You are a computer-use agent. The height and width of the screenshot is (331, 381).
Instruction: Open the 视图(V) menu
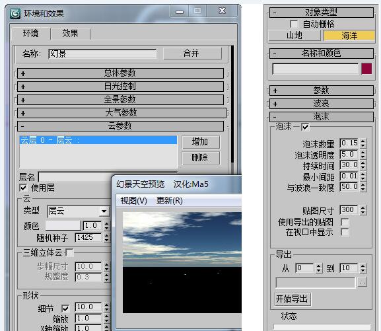pos(133,201)
